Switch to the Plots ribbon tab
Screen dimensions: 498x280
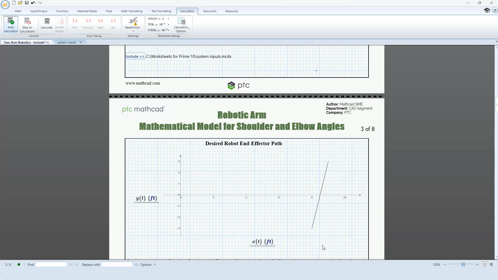click(x=109, y=11)
